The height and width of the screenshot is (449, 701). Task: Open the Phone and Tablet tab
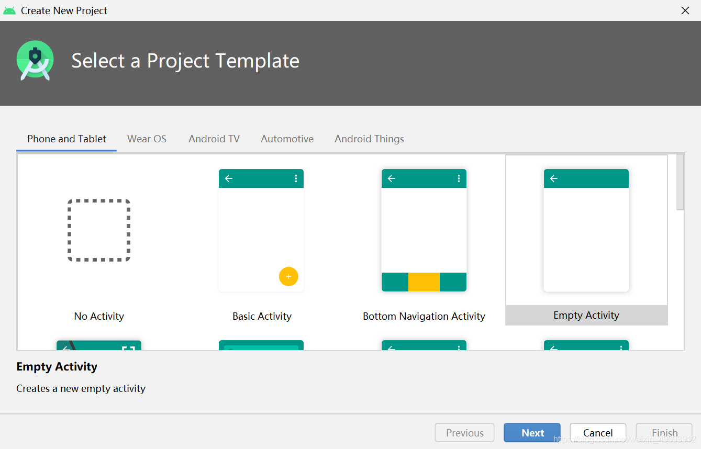66,139
